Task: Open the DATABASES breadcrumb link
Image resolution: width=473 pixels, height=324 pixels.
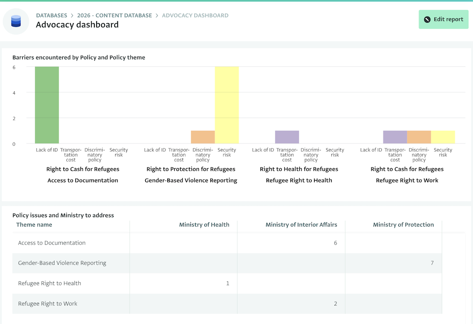Action: coord(51,15)
